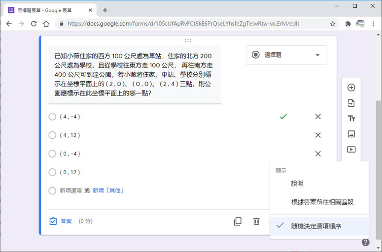Remove the option (0,-4)
The image size is (382, 252).
pyautogui.click(x=318, y=154)
